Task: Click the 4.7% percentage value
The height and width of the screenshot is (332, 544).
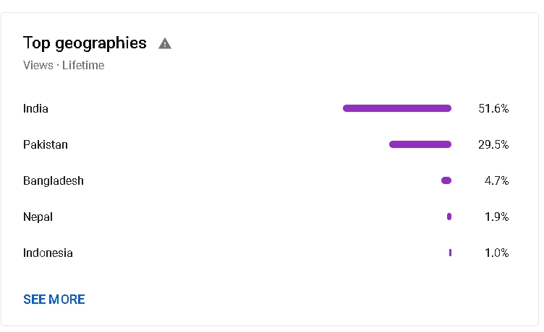Action: (x=496, y=180)
